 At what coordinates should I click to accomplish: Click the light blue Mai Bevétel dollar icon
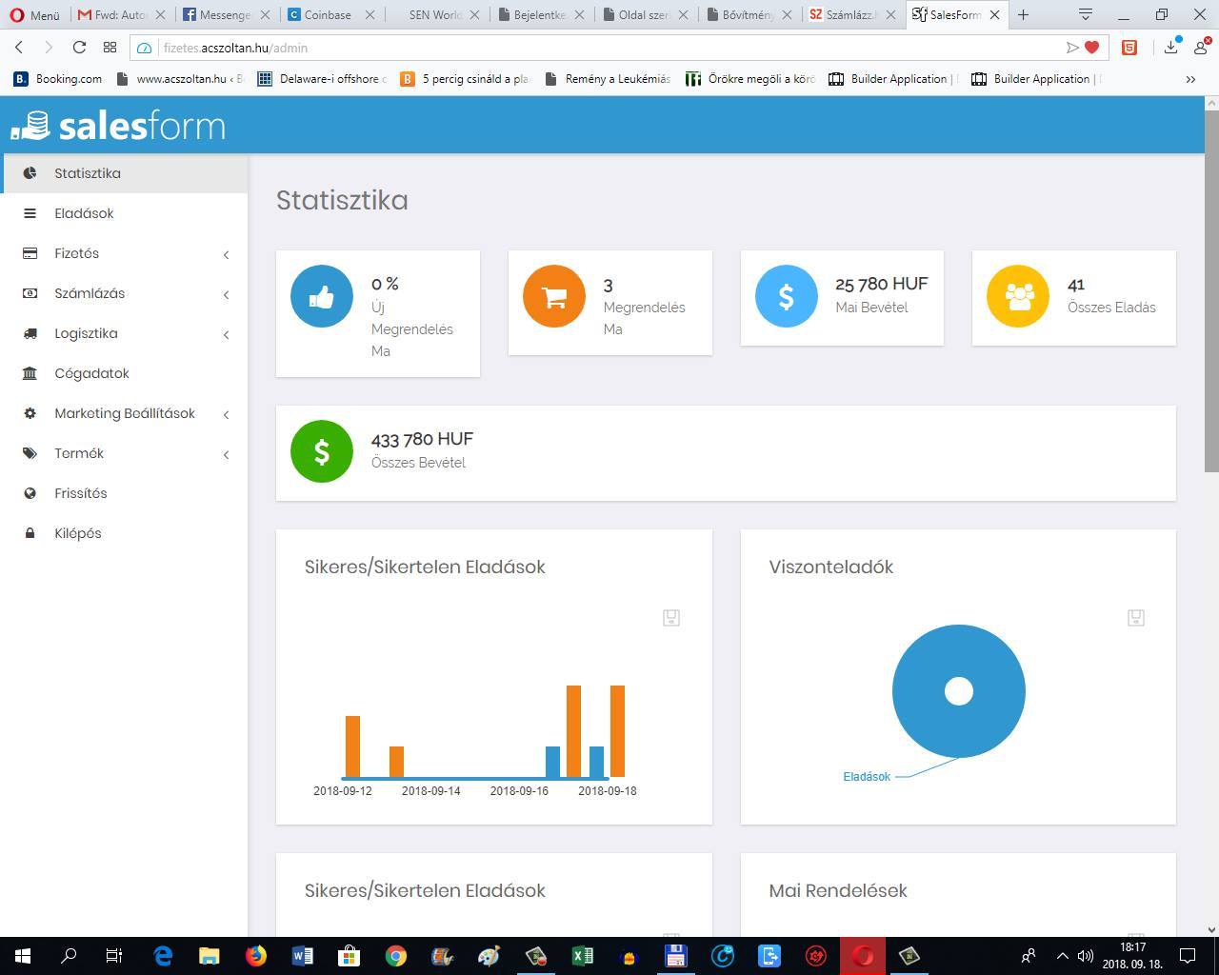[x=786, y=296]
